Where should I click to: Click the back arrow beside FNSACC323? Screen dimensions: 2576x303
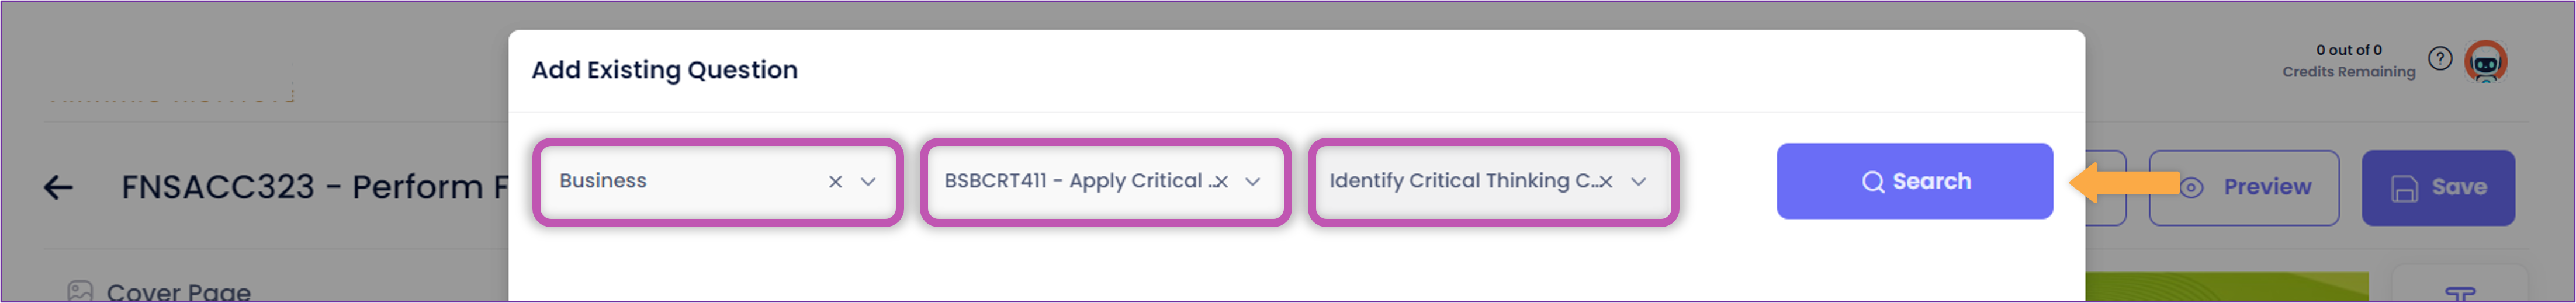coord(58,187)
